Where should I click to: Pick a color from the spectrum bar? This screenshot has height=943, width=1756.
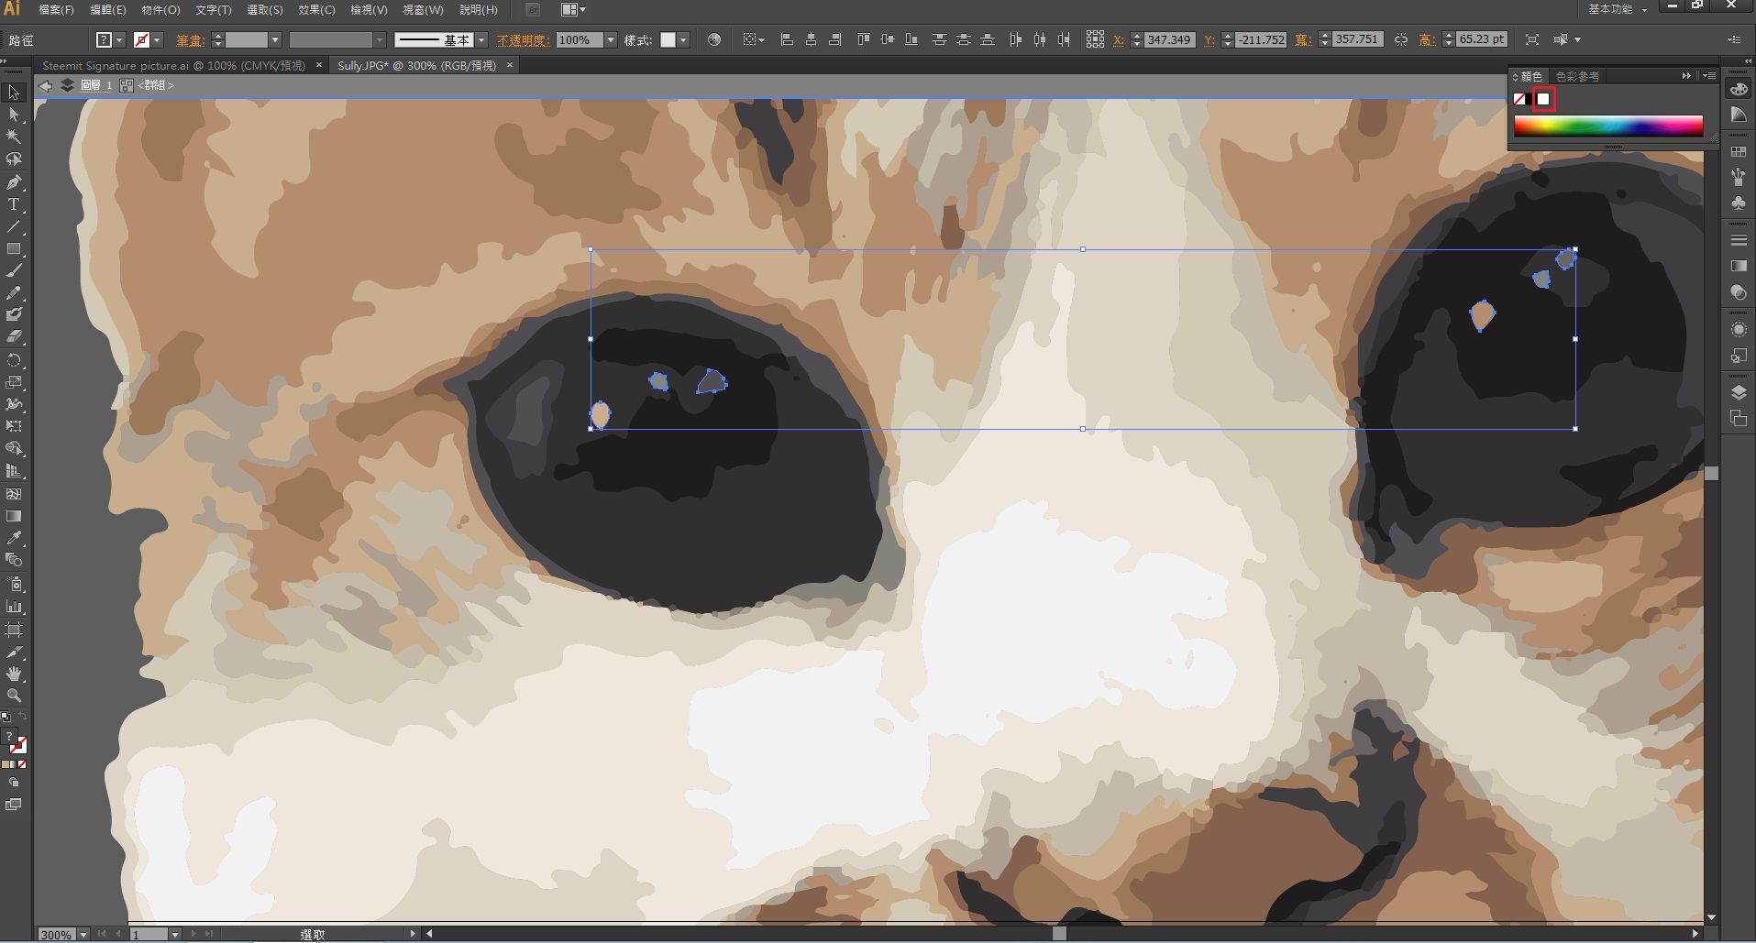pos(1608,126)
